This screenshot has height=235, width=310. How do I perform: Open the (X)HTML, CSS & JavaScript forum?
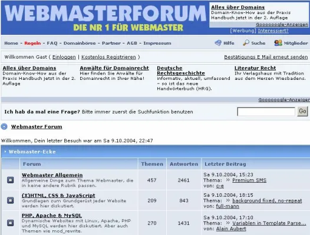pyautogui.click(x=58, y=196)
